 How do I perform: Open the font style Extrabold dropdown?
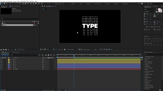click(150, 12)
